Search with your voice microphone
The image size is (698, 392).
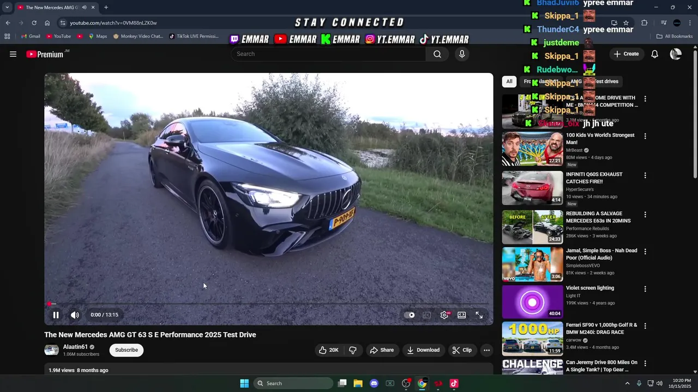tap(462, 54)
